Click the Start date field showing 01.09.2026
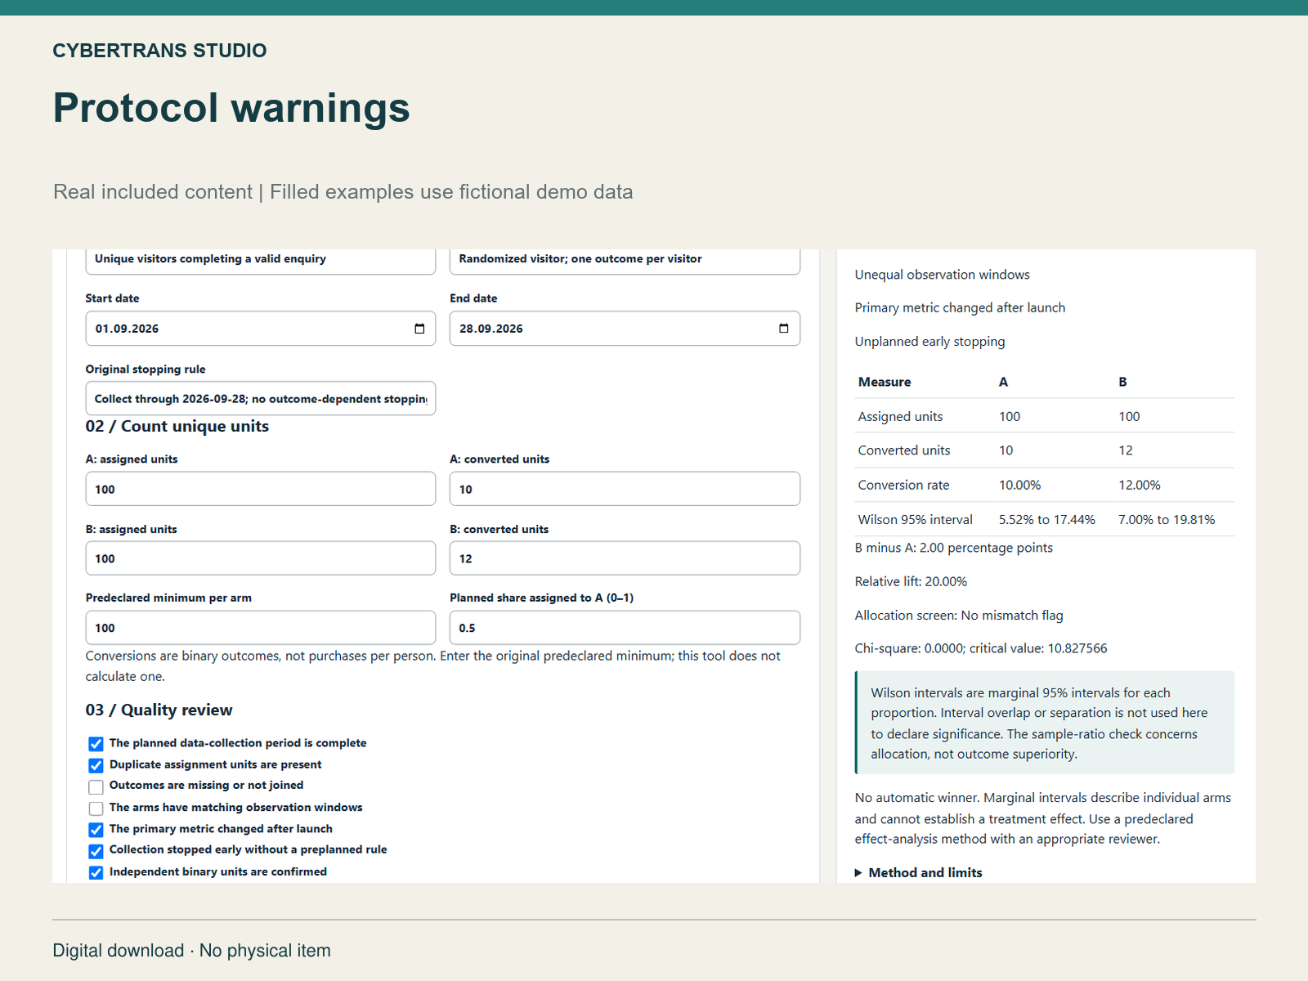The image size is (1308, 981). click(x=261, y=329)
